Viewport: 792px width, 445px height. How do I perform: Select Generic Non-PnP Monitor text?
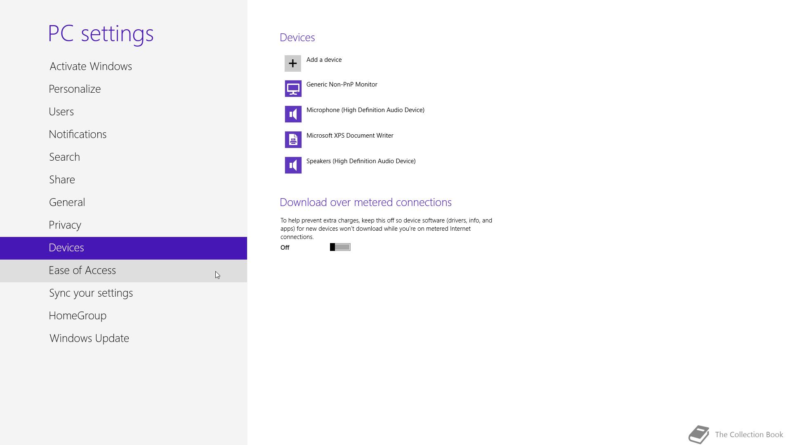[x=342, y=84]
